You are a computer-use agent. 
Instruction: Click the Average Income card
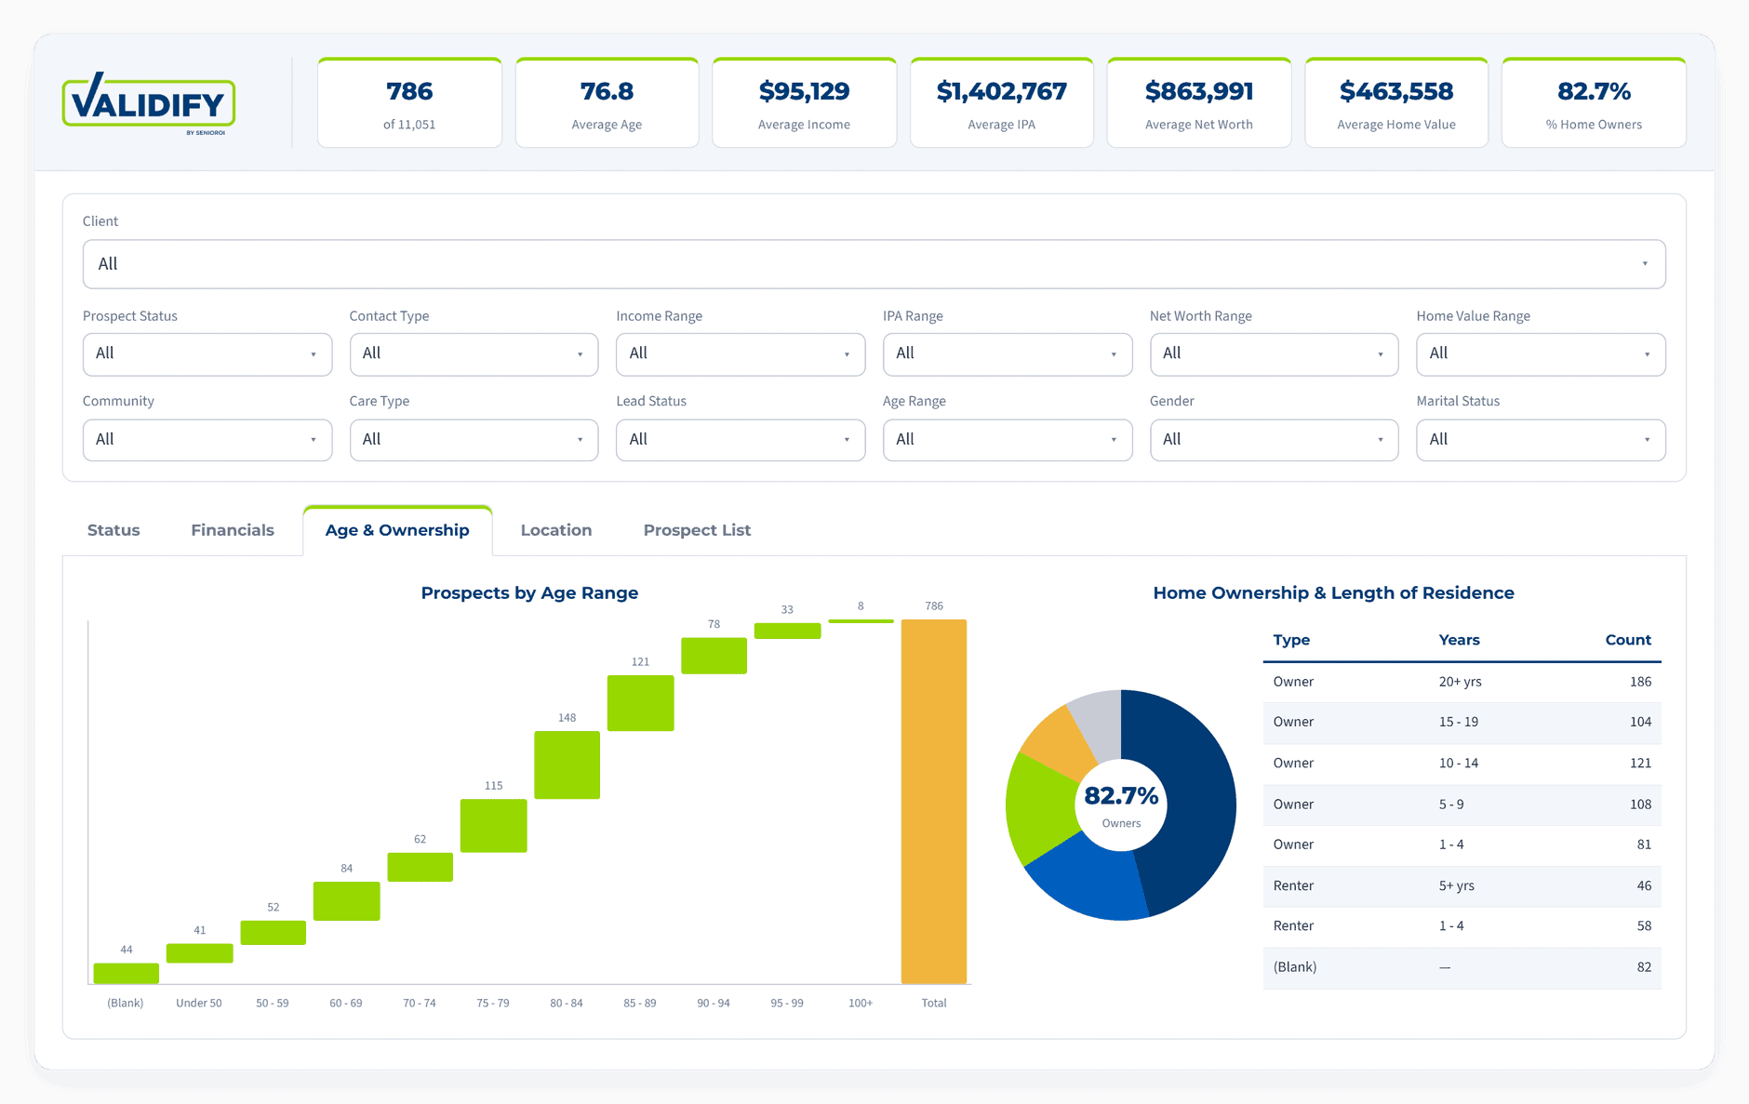[804, 103]
